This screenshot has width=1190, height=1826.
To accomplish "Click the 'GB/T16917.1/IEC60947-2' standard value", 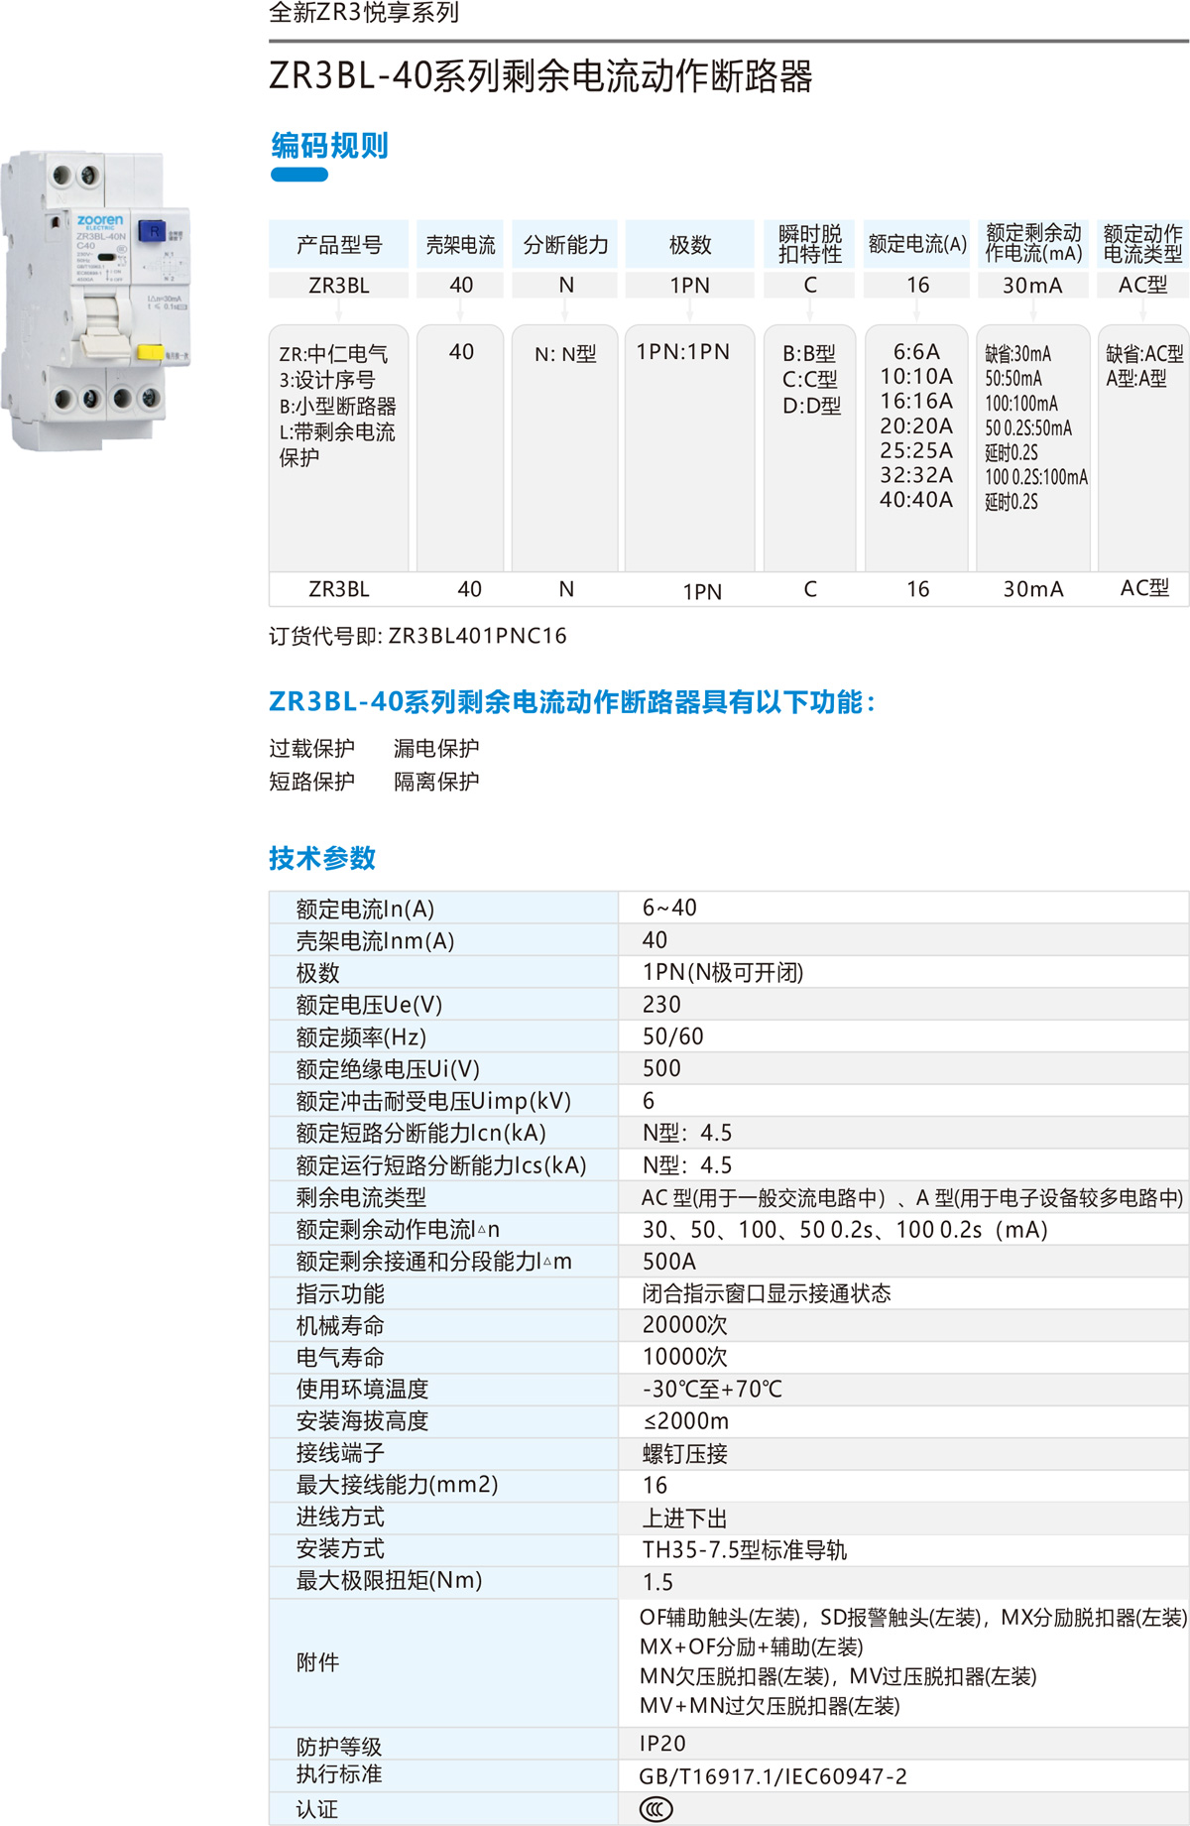I will point(773,1776).
